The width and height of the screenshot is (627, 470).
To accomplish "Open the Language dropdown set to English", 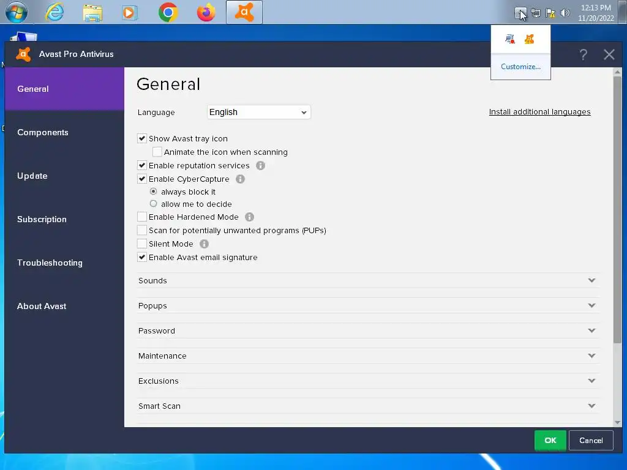I will (259, 113).
